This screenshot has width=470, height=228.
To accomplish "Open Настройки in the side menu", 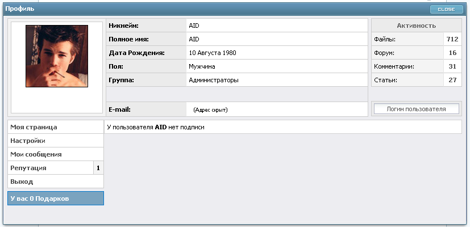I will point(56,141).
